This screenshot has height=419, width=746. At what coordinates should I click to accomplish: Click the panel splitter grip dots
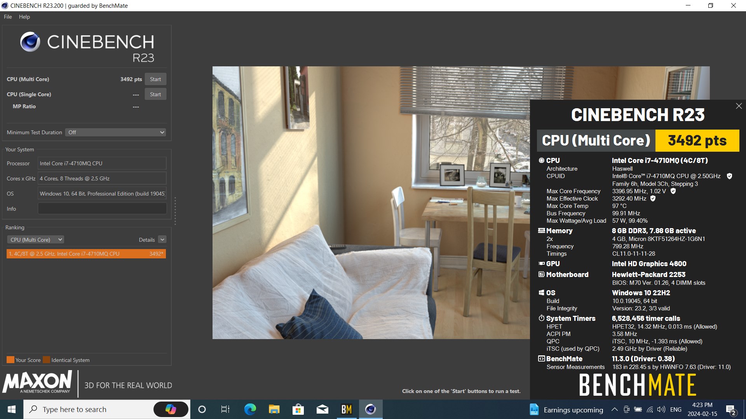(175, 211)
